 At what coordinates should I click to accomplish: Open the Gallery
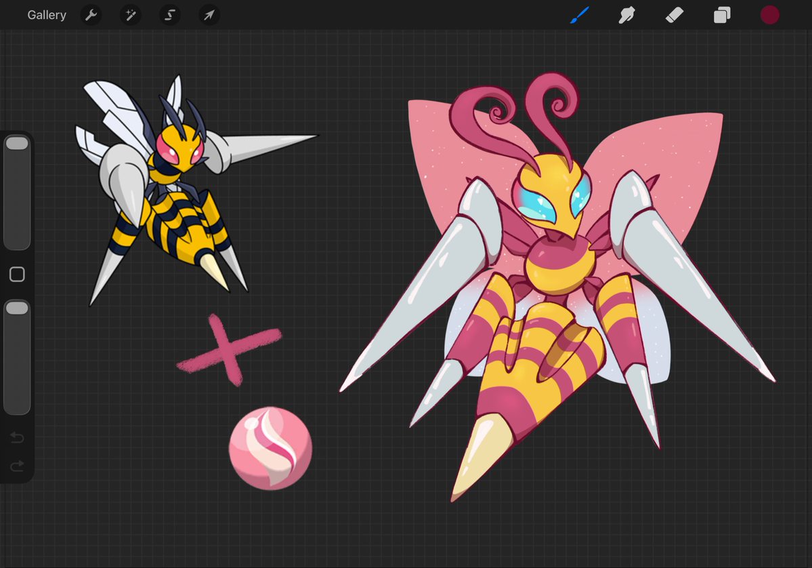coord(47,15)
